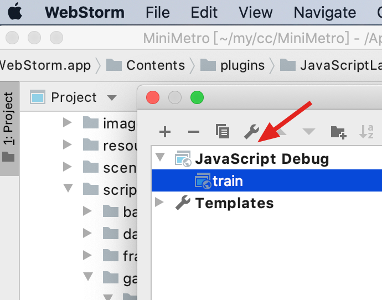Open the Navigate menu
The image size is (382, 300).
(x=324, y=12)
